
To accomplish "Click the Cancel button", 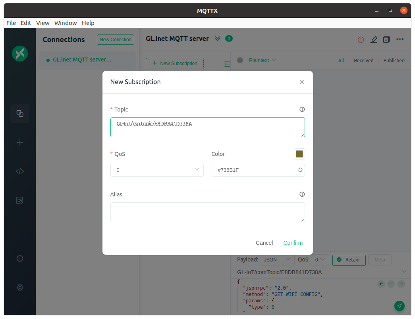I will point(264,243).
